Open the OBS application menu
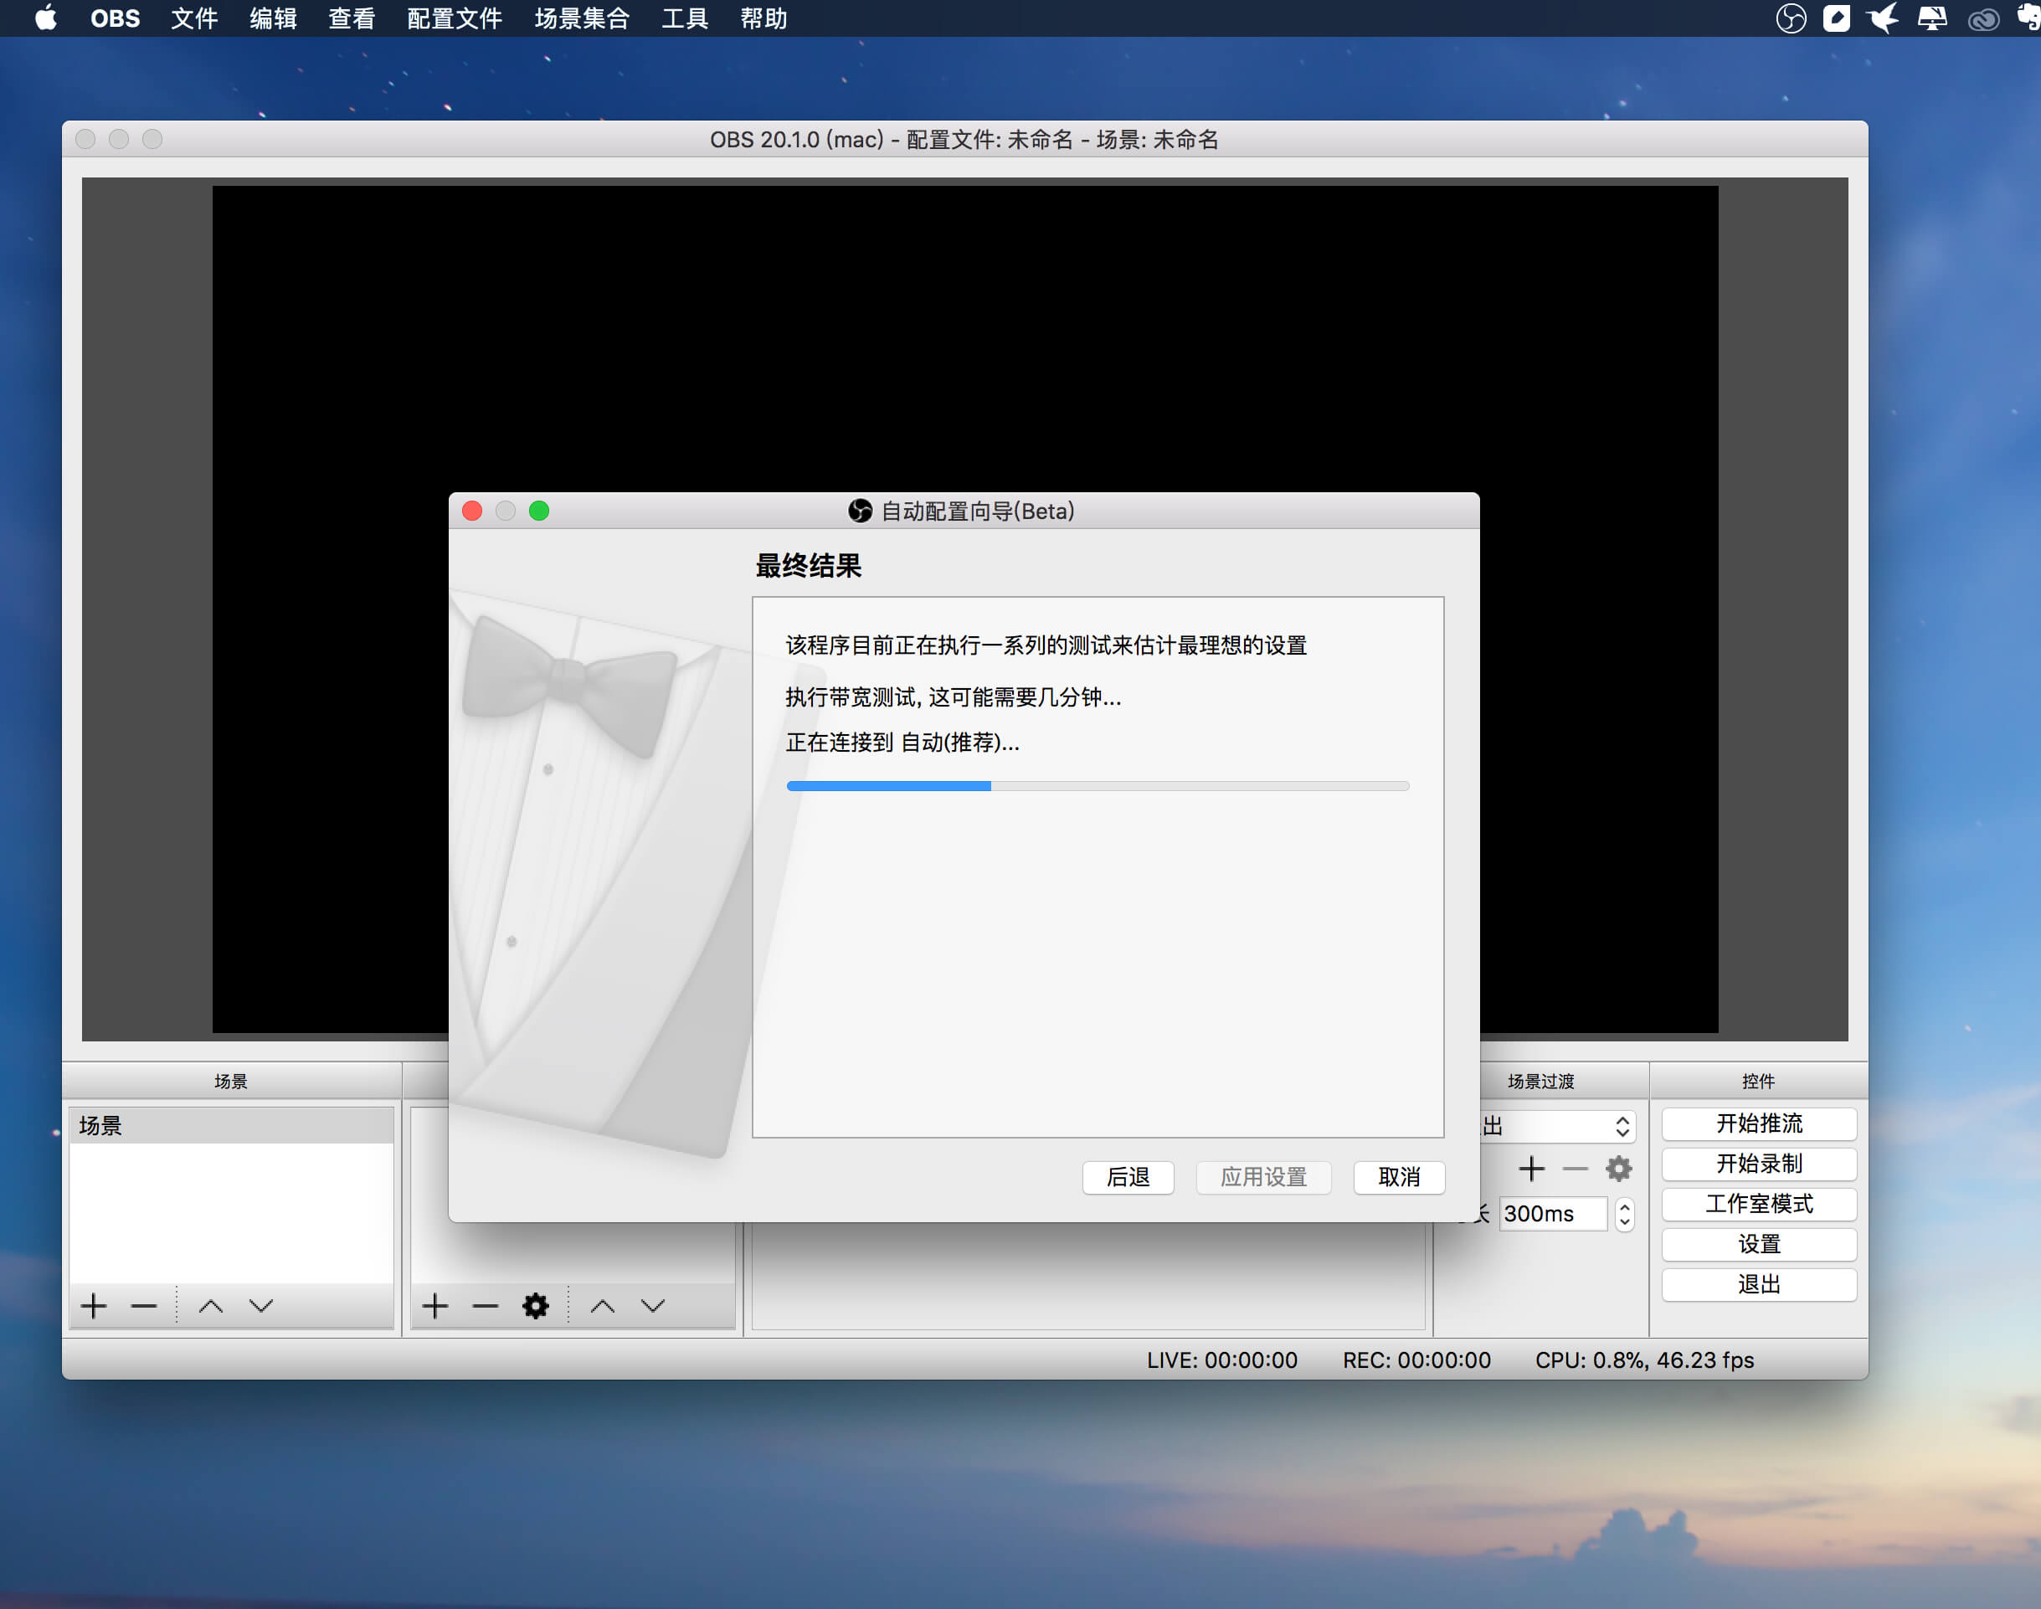 [x=115, y=18]
